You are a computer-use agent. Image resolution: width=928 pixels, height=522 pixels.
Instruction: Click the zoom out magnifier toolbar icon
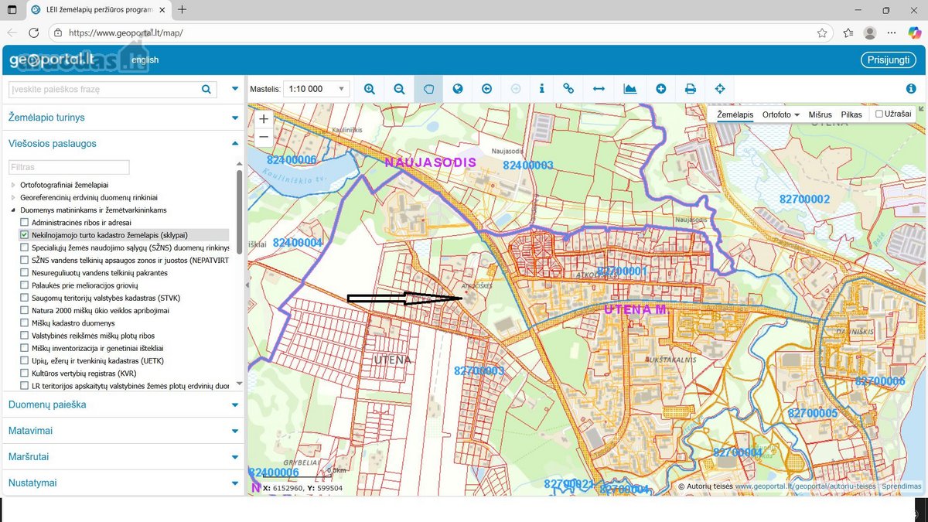pyautogui.click(x=399, y=89)
